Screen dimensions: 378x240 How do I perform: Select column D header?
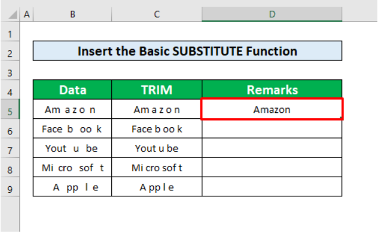pos(272,14)
